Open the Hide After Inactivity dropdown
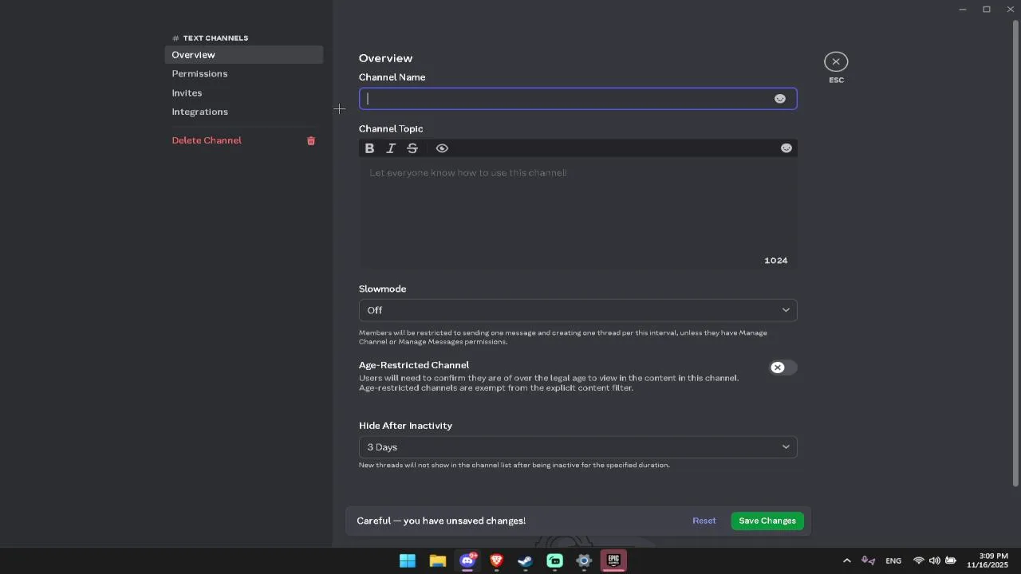 (578, 447)
